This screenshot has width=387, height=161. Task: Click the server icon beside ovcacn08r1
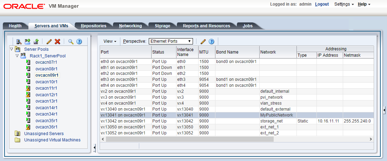click(x=28, y=69)
